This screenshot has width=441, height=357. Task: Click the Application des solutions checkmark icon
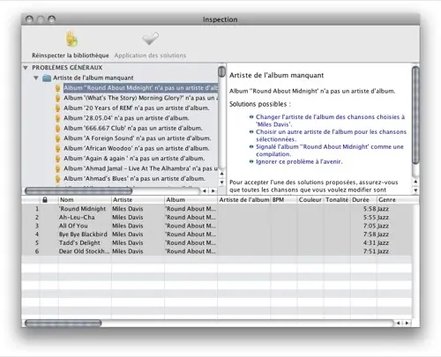pos(150,39)
